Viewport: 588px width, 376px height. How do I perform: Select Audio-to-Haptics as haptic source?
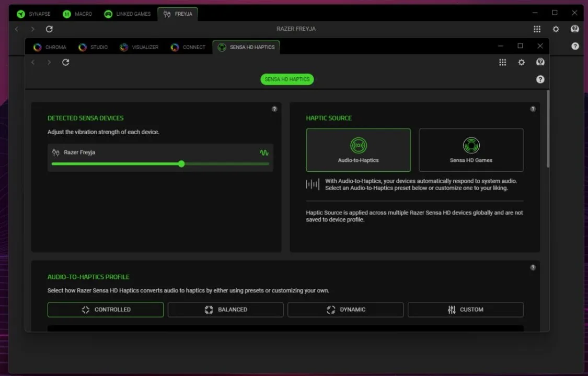(x=358, y=150)
